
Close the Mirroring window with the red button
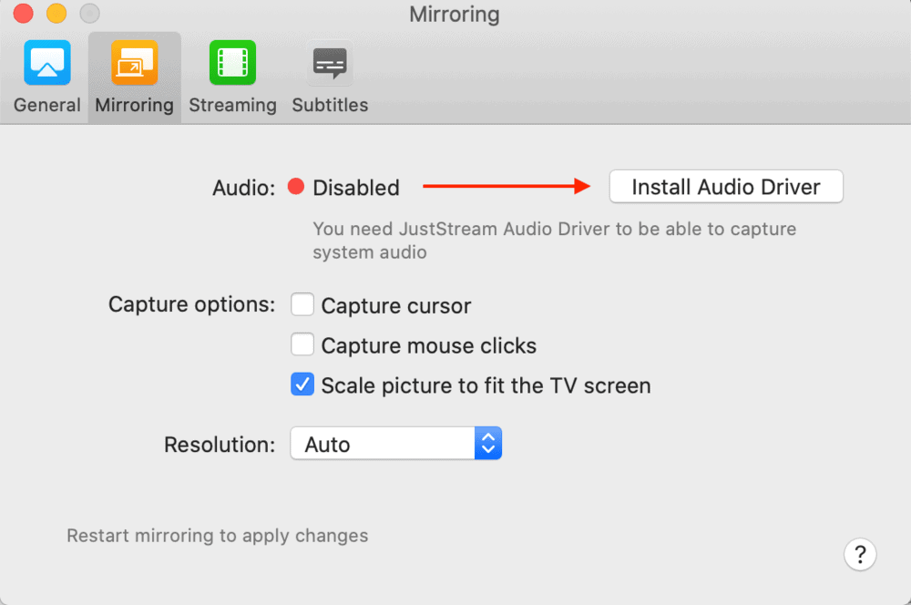24,14
